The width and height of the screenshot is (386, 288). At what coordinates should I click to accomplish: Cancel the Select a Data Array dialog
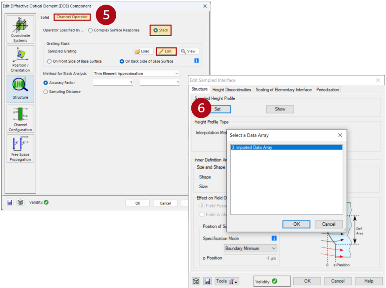pyautogui.click(x=328, y=224)
